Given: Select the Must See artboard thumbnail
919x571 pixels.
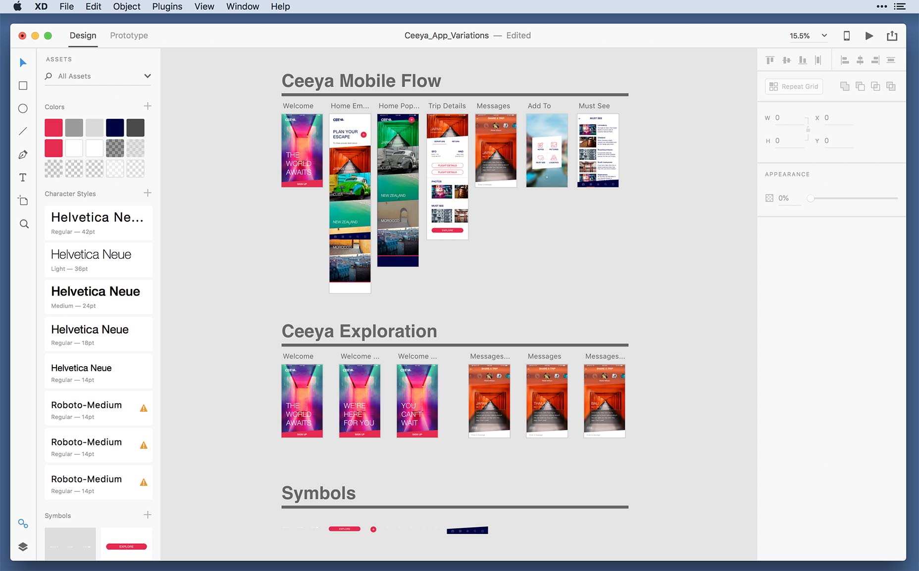Looking at the screenshot, I should [598, 150].
